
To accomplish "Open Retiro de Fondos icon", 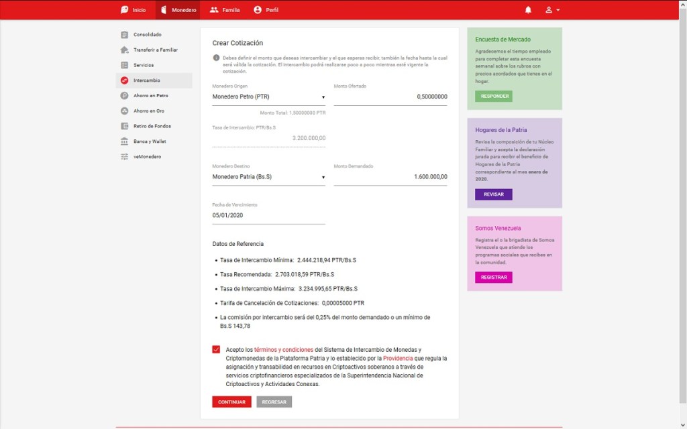I will 124,126.
